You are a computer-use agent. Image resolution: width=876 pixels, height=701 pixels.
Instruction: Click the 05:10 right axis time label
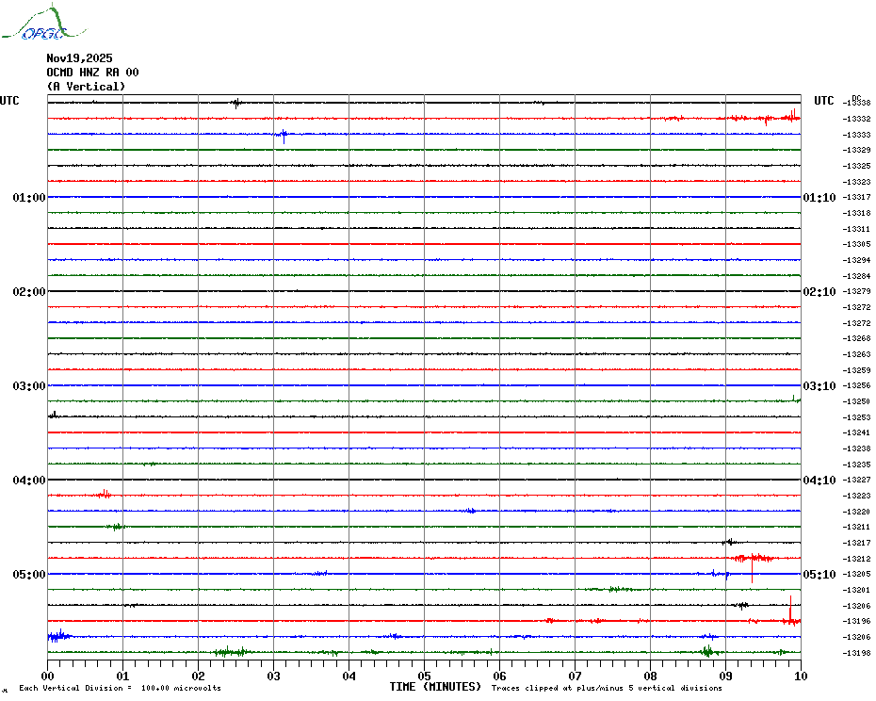tap(819, 575)
